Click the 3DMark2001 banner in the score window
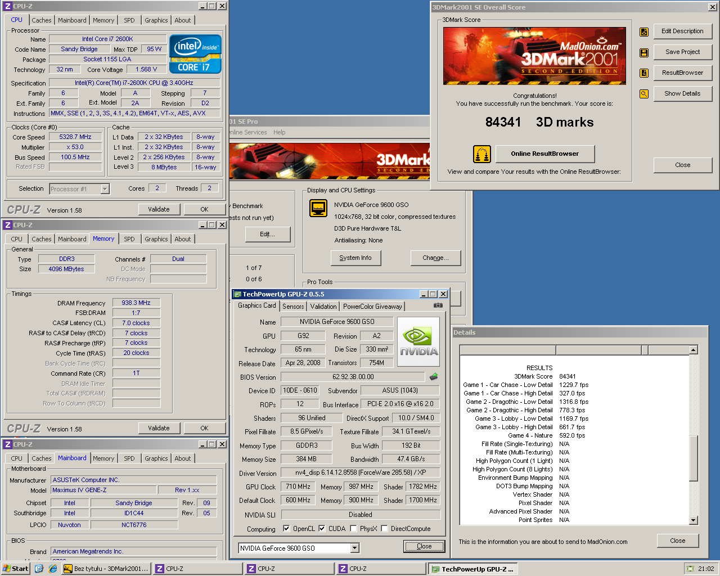Screen dimensions: 720x576 534,56
